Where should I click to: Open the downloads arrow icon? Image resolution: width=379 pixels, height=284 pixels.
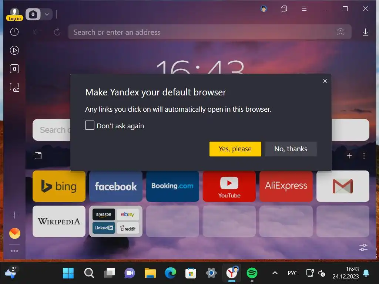pos(365,32)
